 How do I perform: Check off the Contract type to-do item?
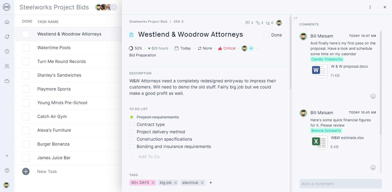pyautogui.click(x=132, y=124)
